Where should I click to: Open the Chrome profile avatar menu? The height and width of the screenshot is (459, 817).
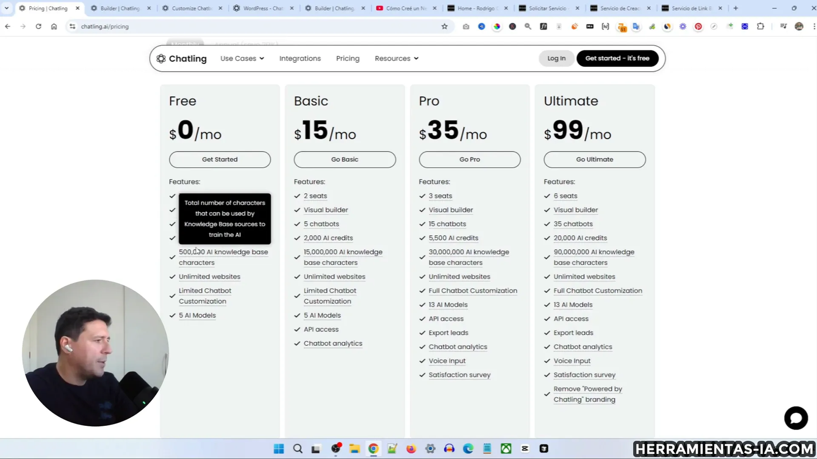798,26
